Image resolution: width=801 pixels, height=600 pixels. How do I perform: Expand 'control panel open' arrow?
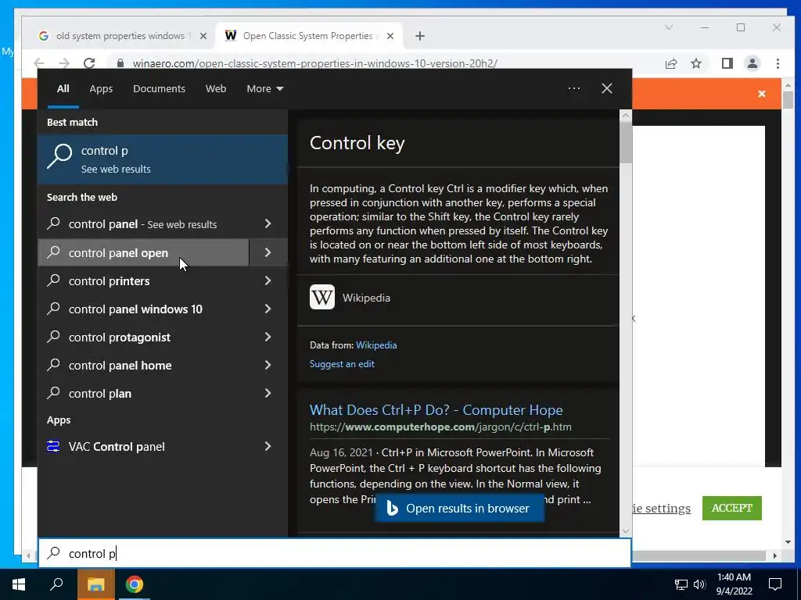(x=268, y=252)
